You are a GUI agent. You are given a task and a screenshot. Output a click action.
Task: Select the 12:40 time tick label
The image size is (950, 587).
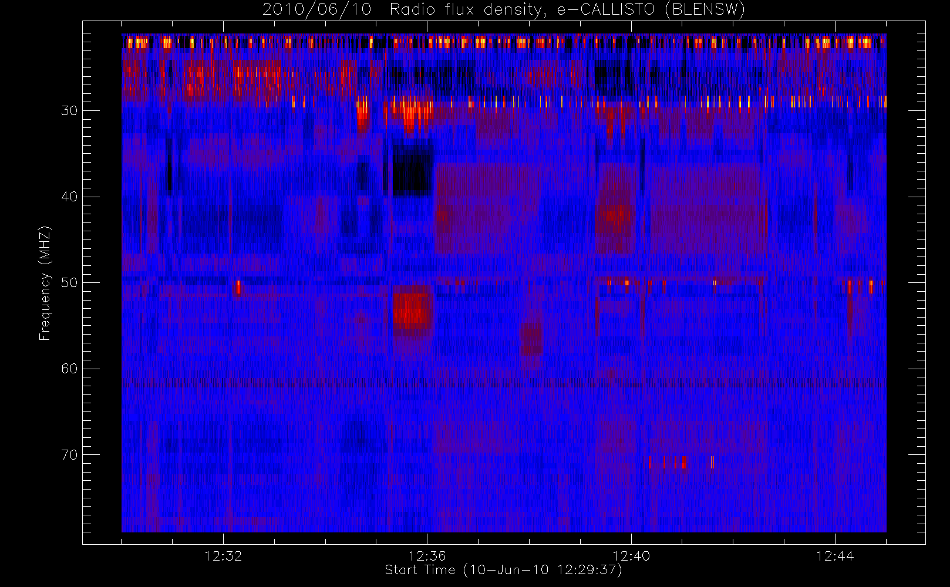[631, 556]
